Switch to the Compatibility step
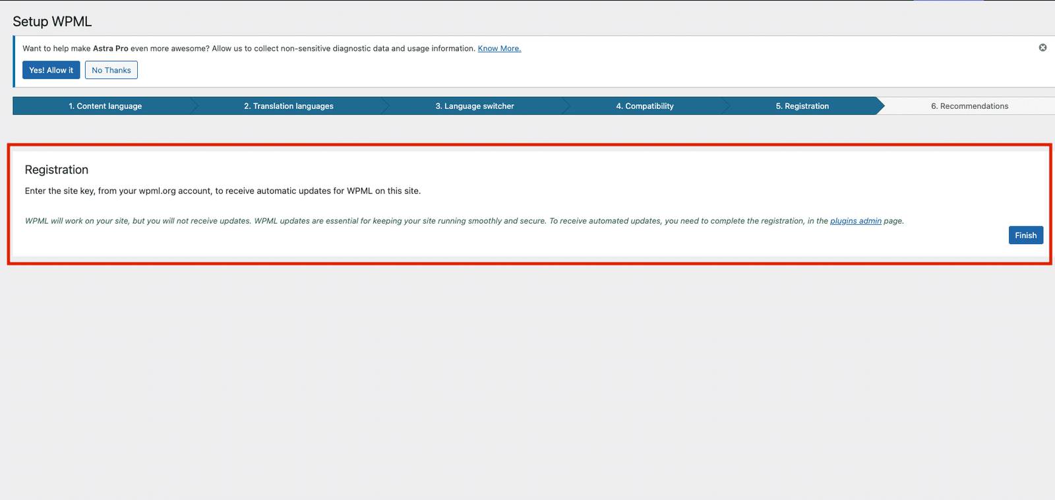The image size is (1055, 500). click(645, 106)
